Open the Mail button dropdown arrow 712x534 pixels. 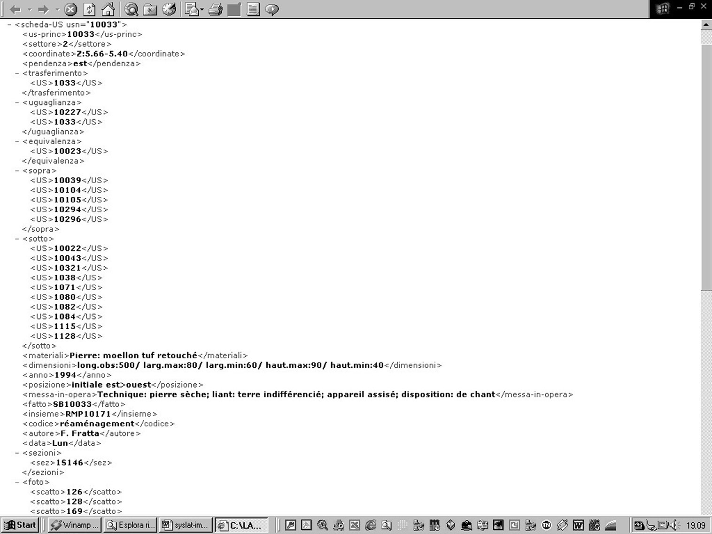pyautogui.click(x=202, y=9)
